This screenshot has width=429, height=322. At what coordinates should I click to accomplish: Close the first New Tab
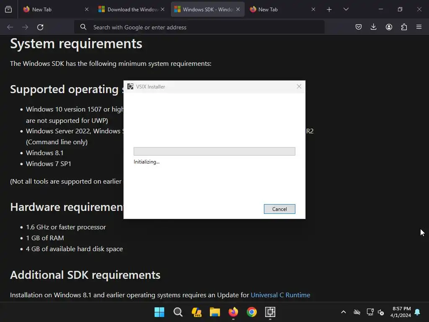(x=87, y=9)
